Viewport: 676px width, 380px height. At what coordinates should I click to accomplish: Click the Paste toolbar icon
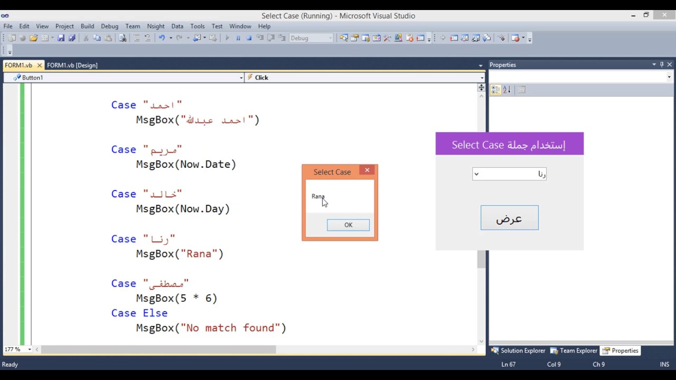pyautogui.click(x=108, y=38)
